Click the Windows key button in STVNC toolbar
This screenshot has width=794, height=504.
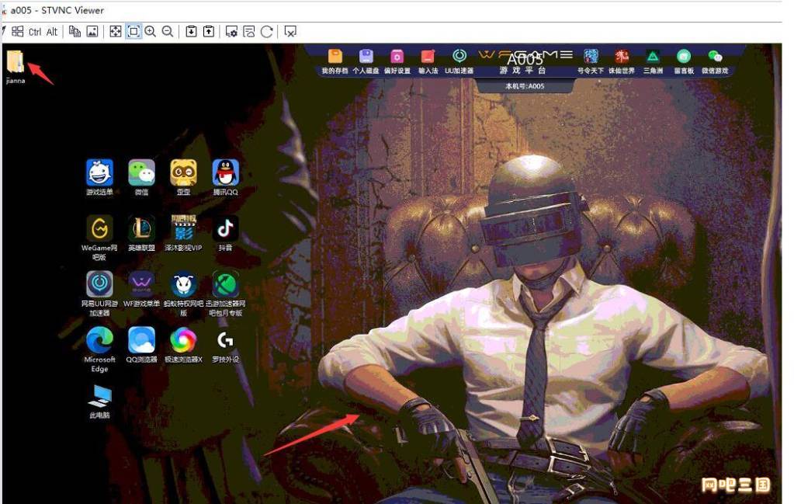pos(17,31)
